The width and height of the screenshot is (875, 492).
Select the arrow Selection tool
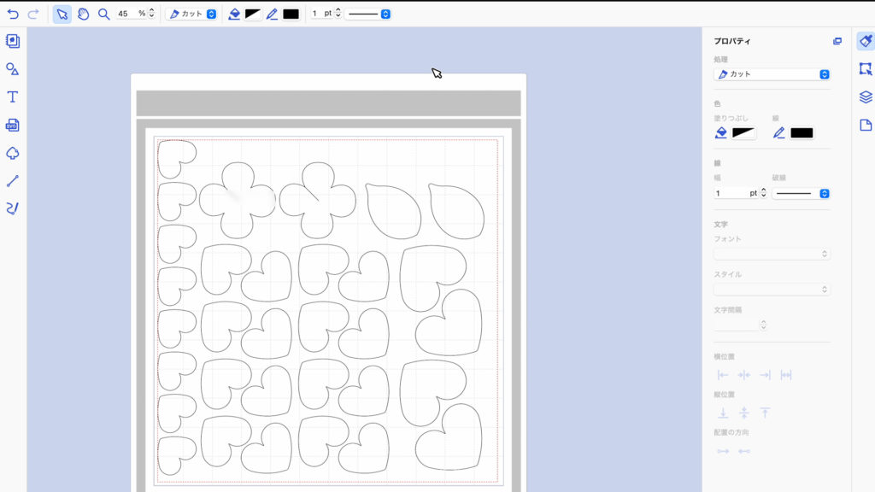coord(62,14)
